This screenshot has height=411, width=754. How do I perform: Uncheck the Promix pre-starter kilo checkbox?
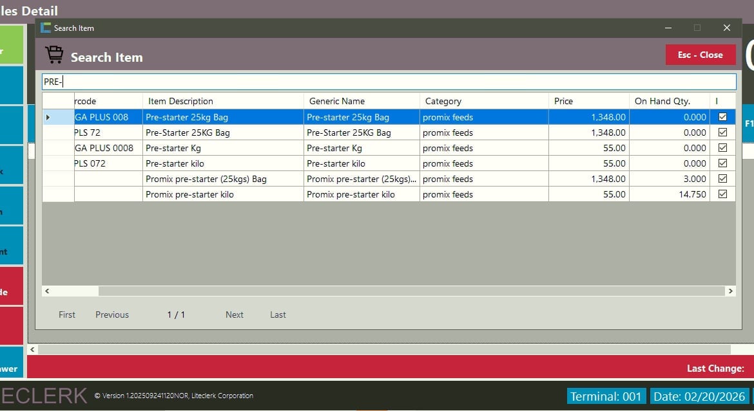pos(722,194)
